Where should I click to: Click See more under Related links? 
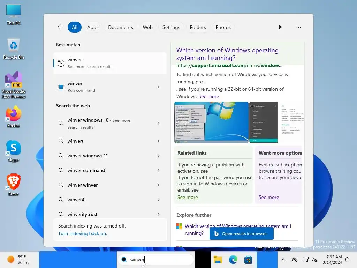188,197
